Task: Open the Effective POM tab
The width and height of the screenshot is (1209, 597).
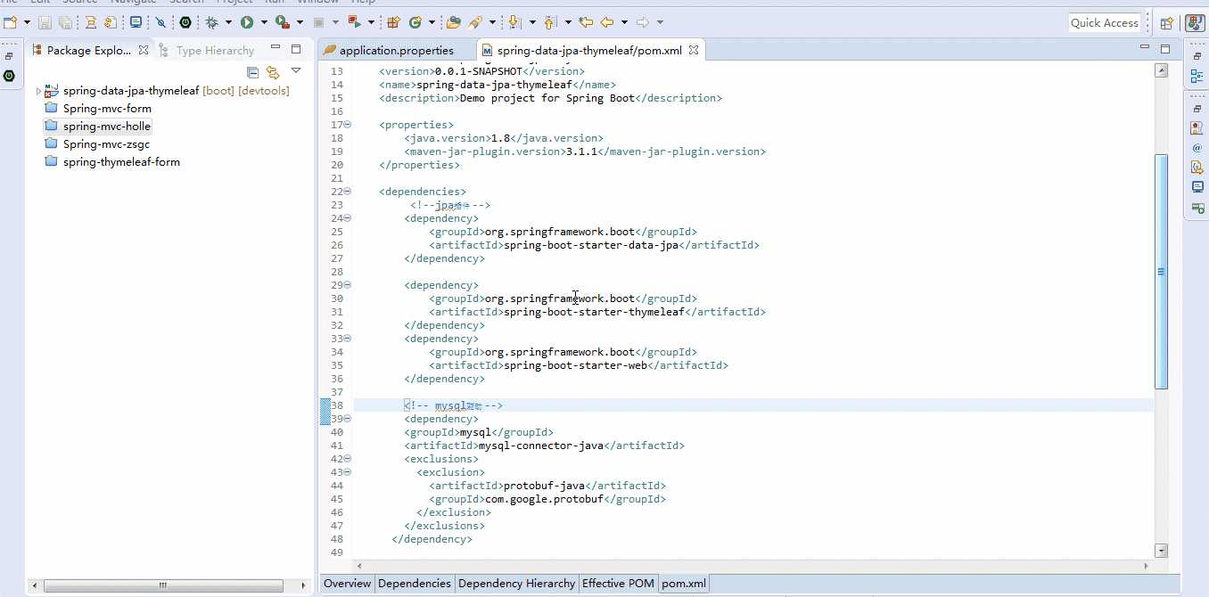Action: point(618,584)
